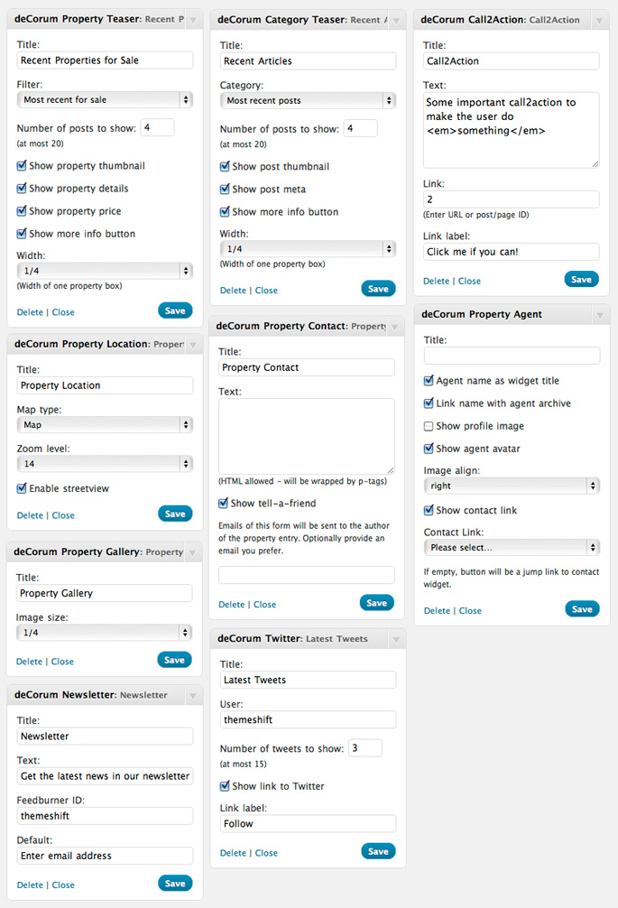Open the Filter dropdown set to "Most recent for sale"
Image resolution: width=618 pixels, height=908 pixels.
[x=105, y=98]
